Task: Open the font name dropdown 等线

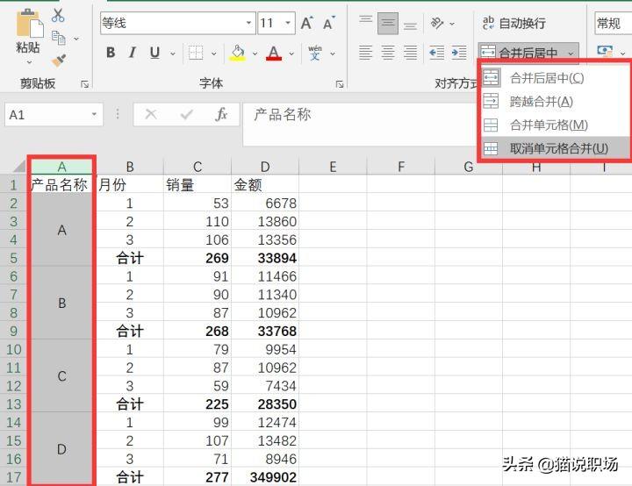Action: (249, 23)
